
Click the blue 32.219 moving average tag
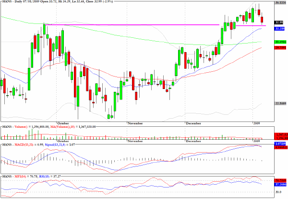(279, 29)
